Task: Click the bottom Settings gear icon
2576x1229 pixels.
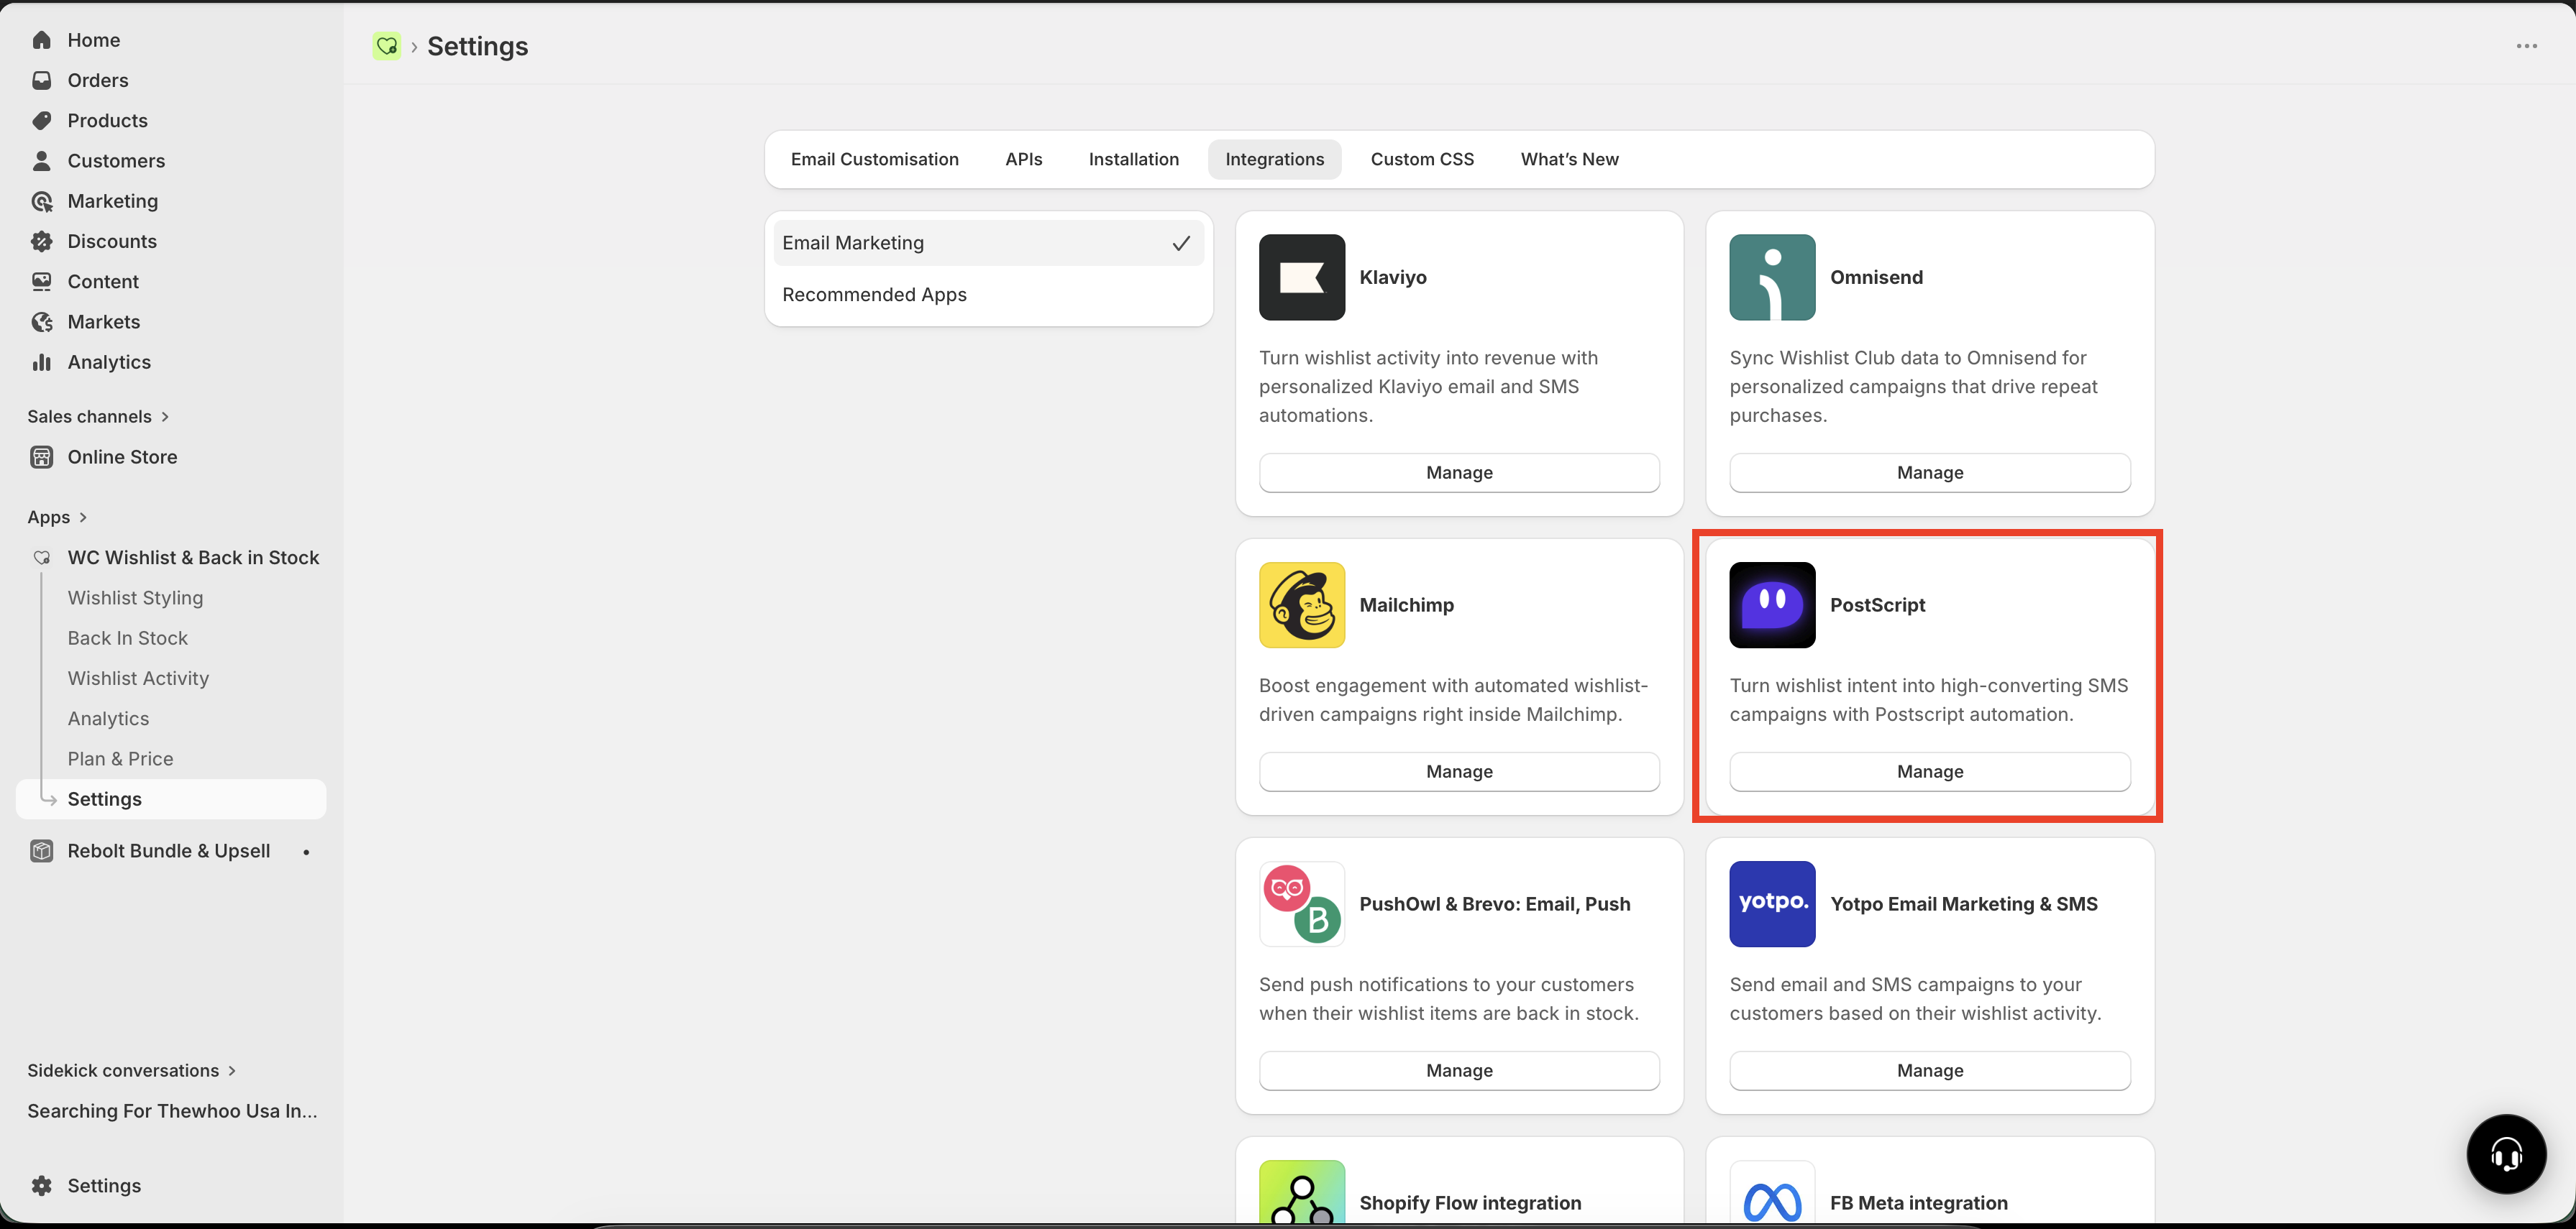Action: [x=41, y=1185]
